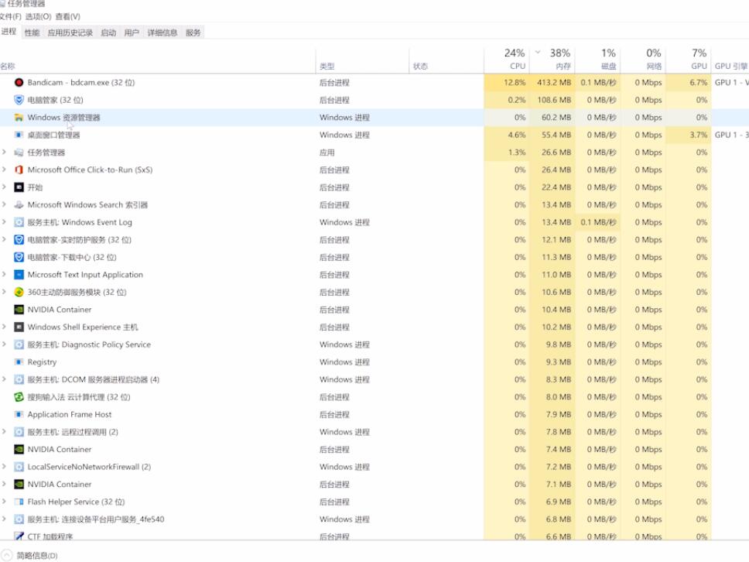Image resolution: width=749 pixels, height=562 pixels.
Task: Click the shield icon of 电脑管家 (32 位) using 108.6 MB
Action: (19, 100)
